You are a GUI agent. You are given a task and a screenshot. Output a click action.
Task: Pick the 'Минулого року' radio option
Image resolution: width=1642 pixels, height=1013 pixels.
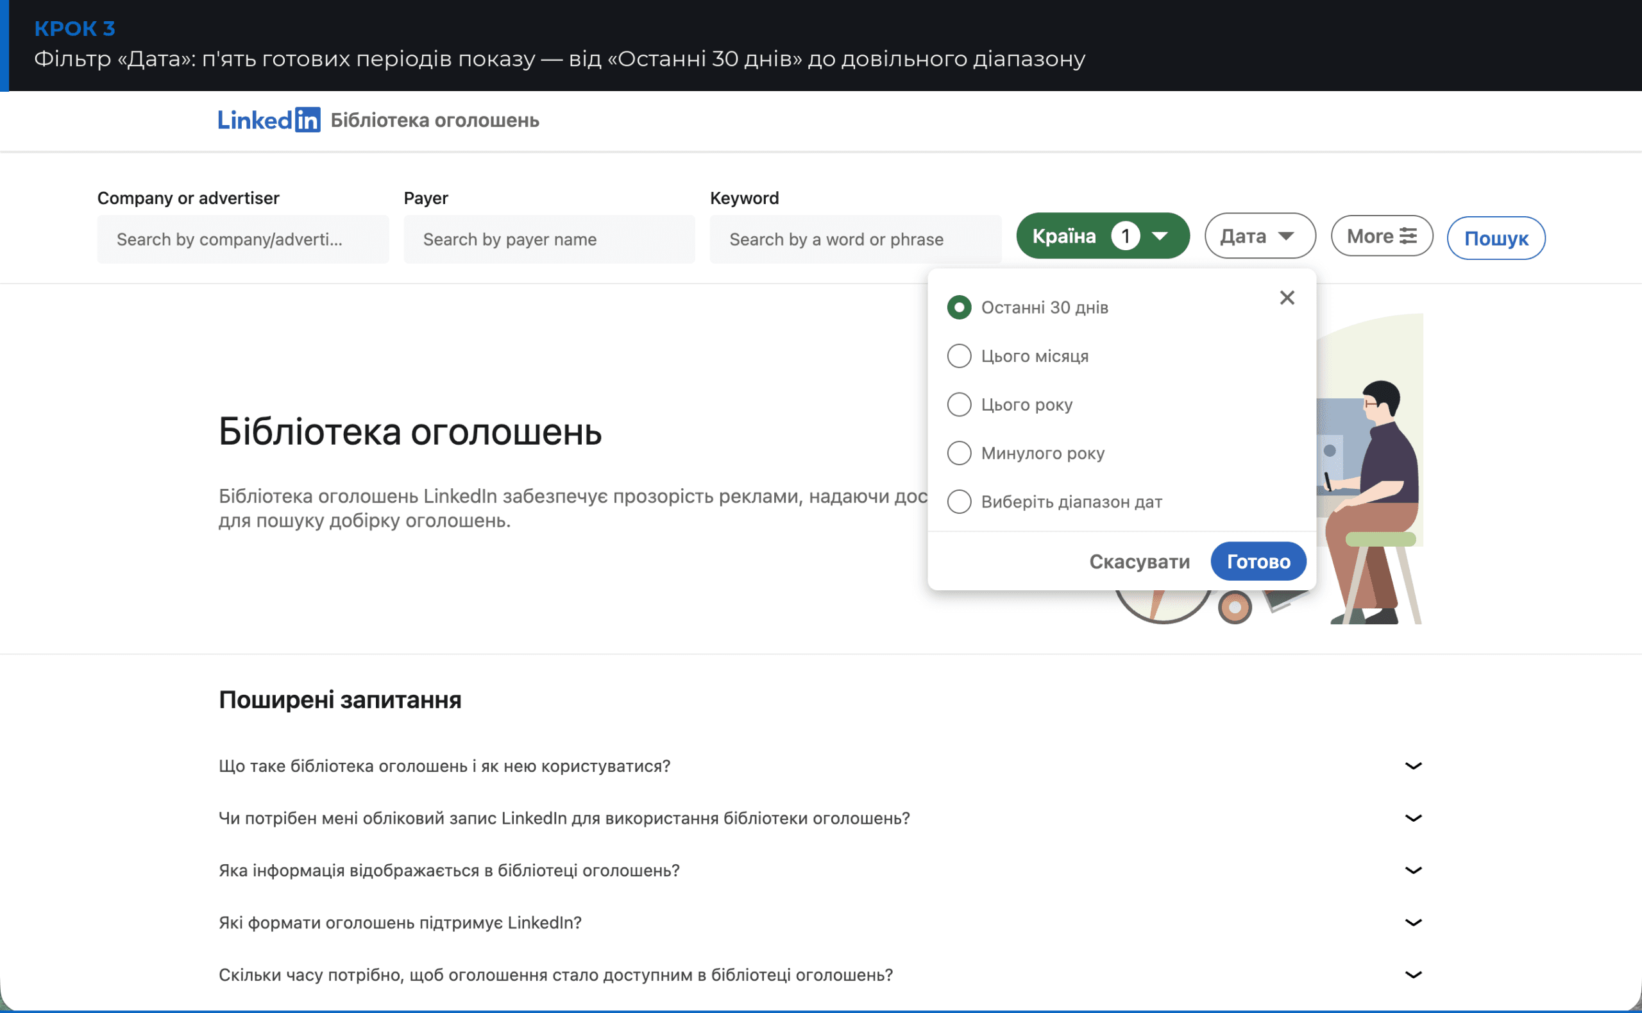(x=959, y=453)
